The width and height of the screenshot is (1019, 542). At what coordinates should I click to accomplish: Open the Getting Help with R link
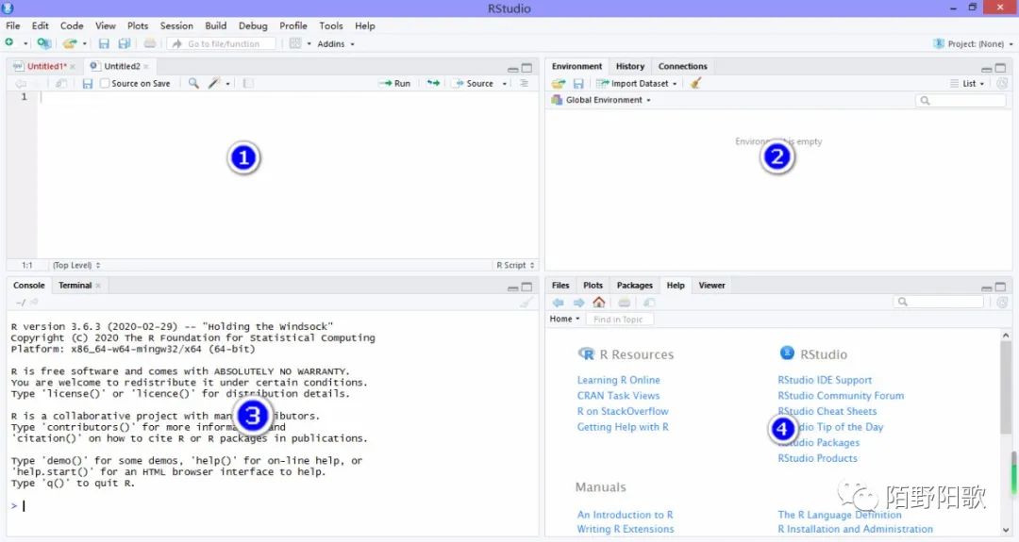[623, 426]
